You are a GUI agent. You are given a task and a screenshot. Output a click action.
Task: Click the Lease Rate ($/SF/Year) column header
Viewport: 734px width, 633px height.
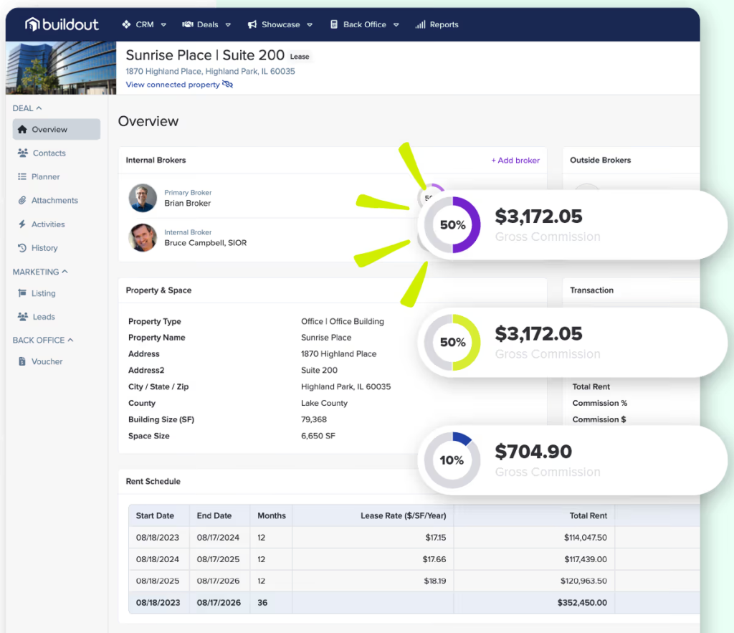(403, 515)
